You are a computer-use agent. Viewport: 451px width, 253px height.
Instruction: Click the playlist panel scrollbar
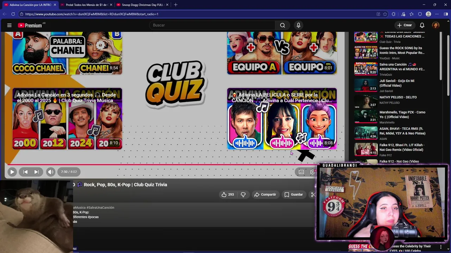coord(441,56)
